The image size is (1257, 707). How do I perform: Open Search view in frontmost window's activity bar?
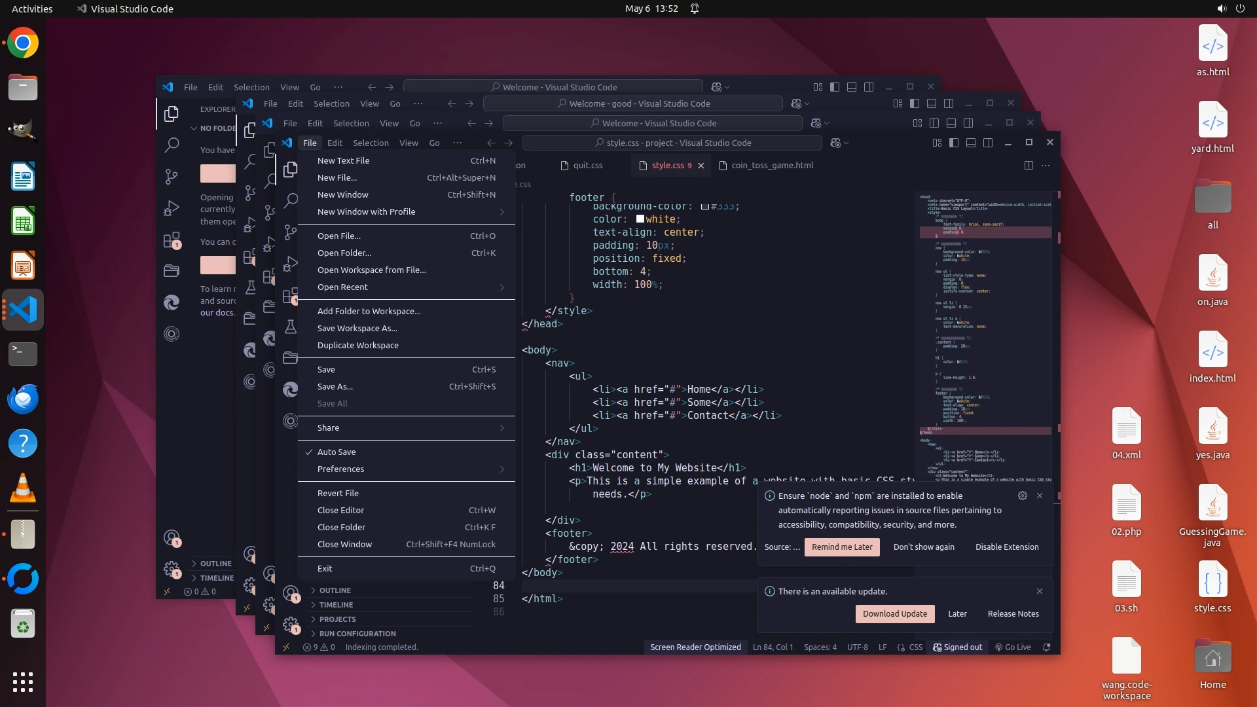[291, 200]
